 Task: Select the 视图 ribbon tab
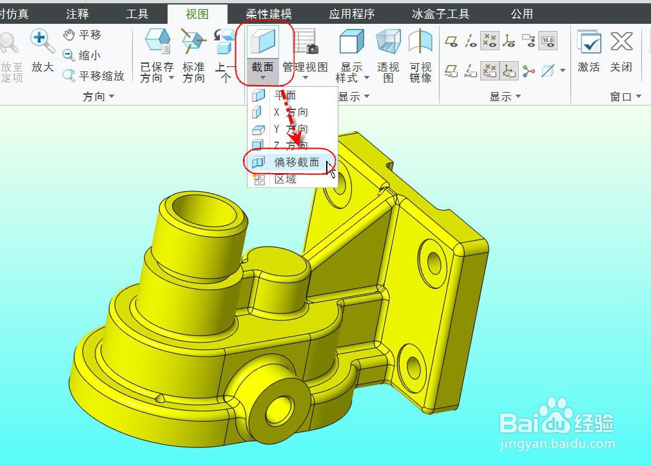pyautogui.click(x=197, y=14)
